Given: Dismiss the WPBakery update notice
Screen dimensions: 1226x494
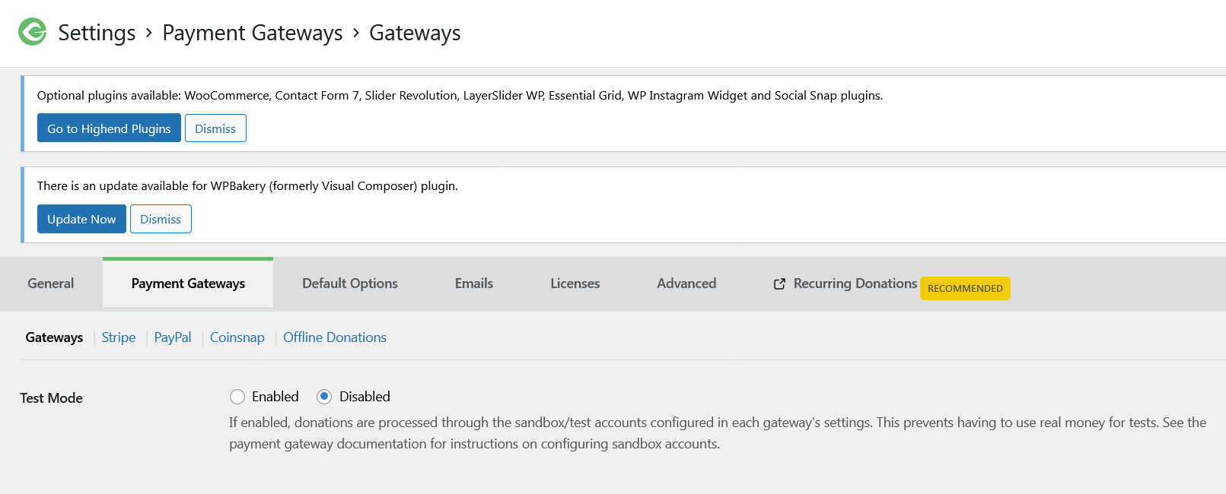Looking at the screenshot, I should [x=161, y=219].
